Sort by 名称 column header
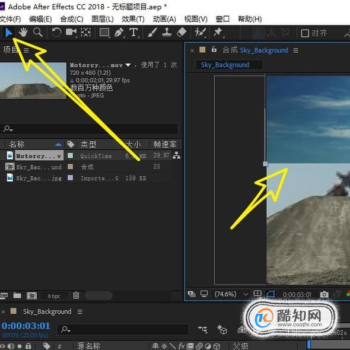The width and height of the screenshot is (350, 350). (x=17, y=144)
